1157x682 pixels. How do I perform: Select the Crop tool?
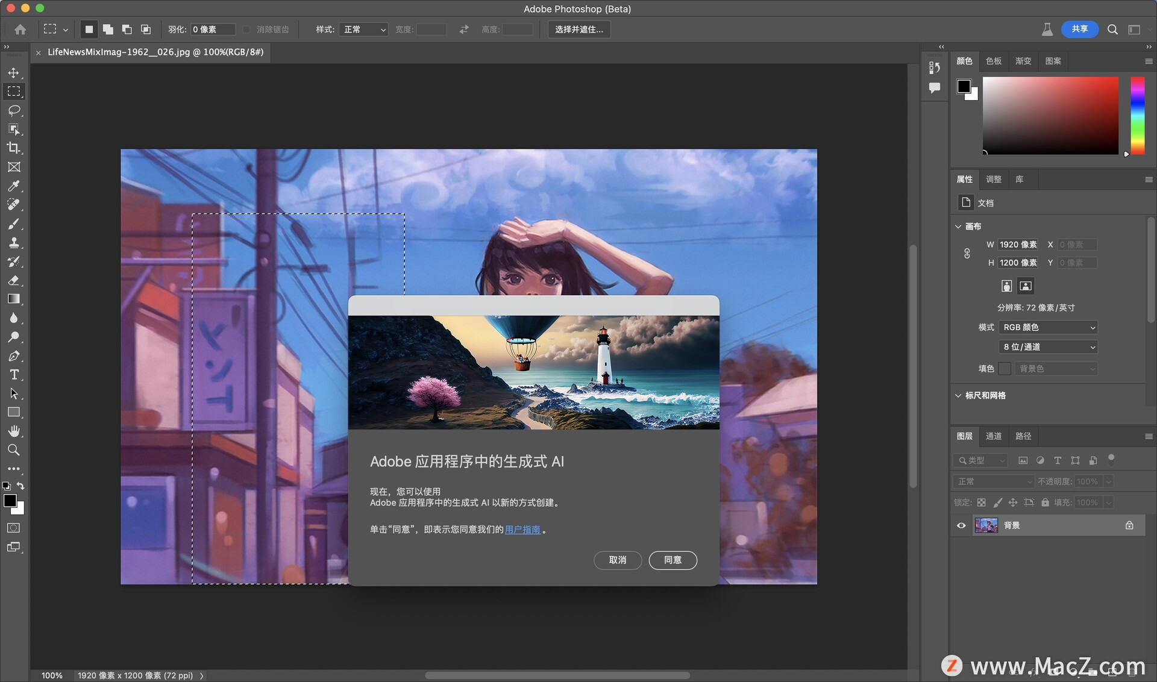[x=14, y=148]
